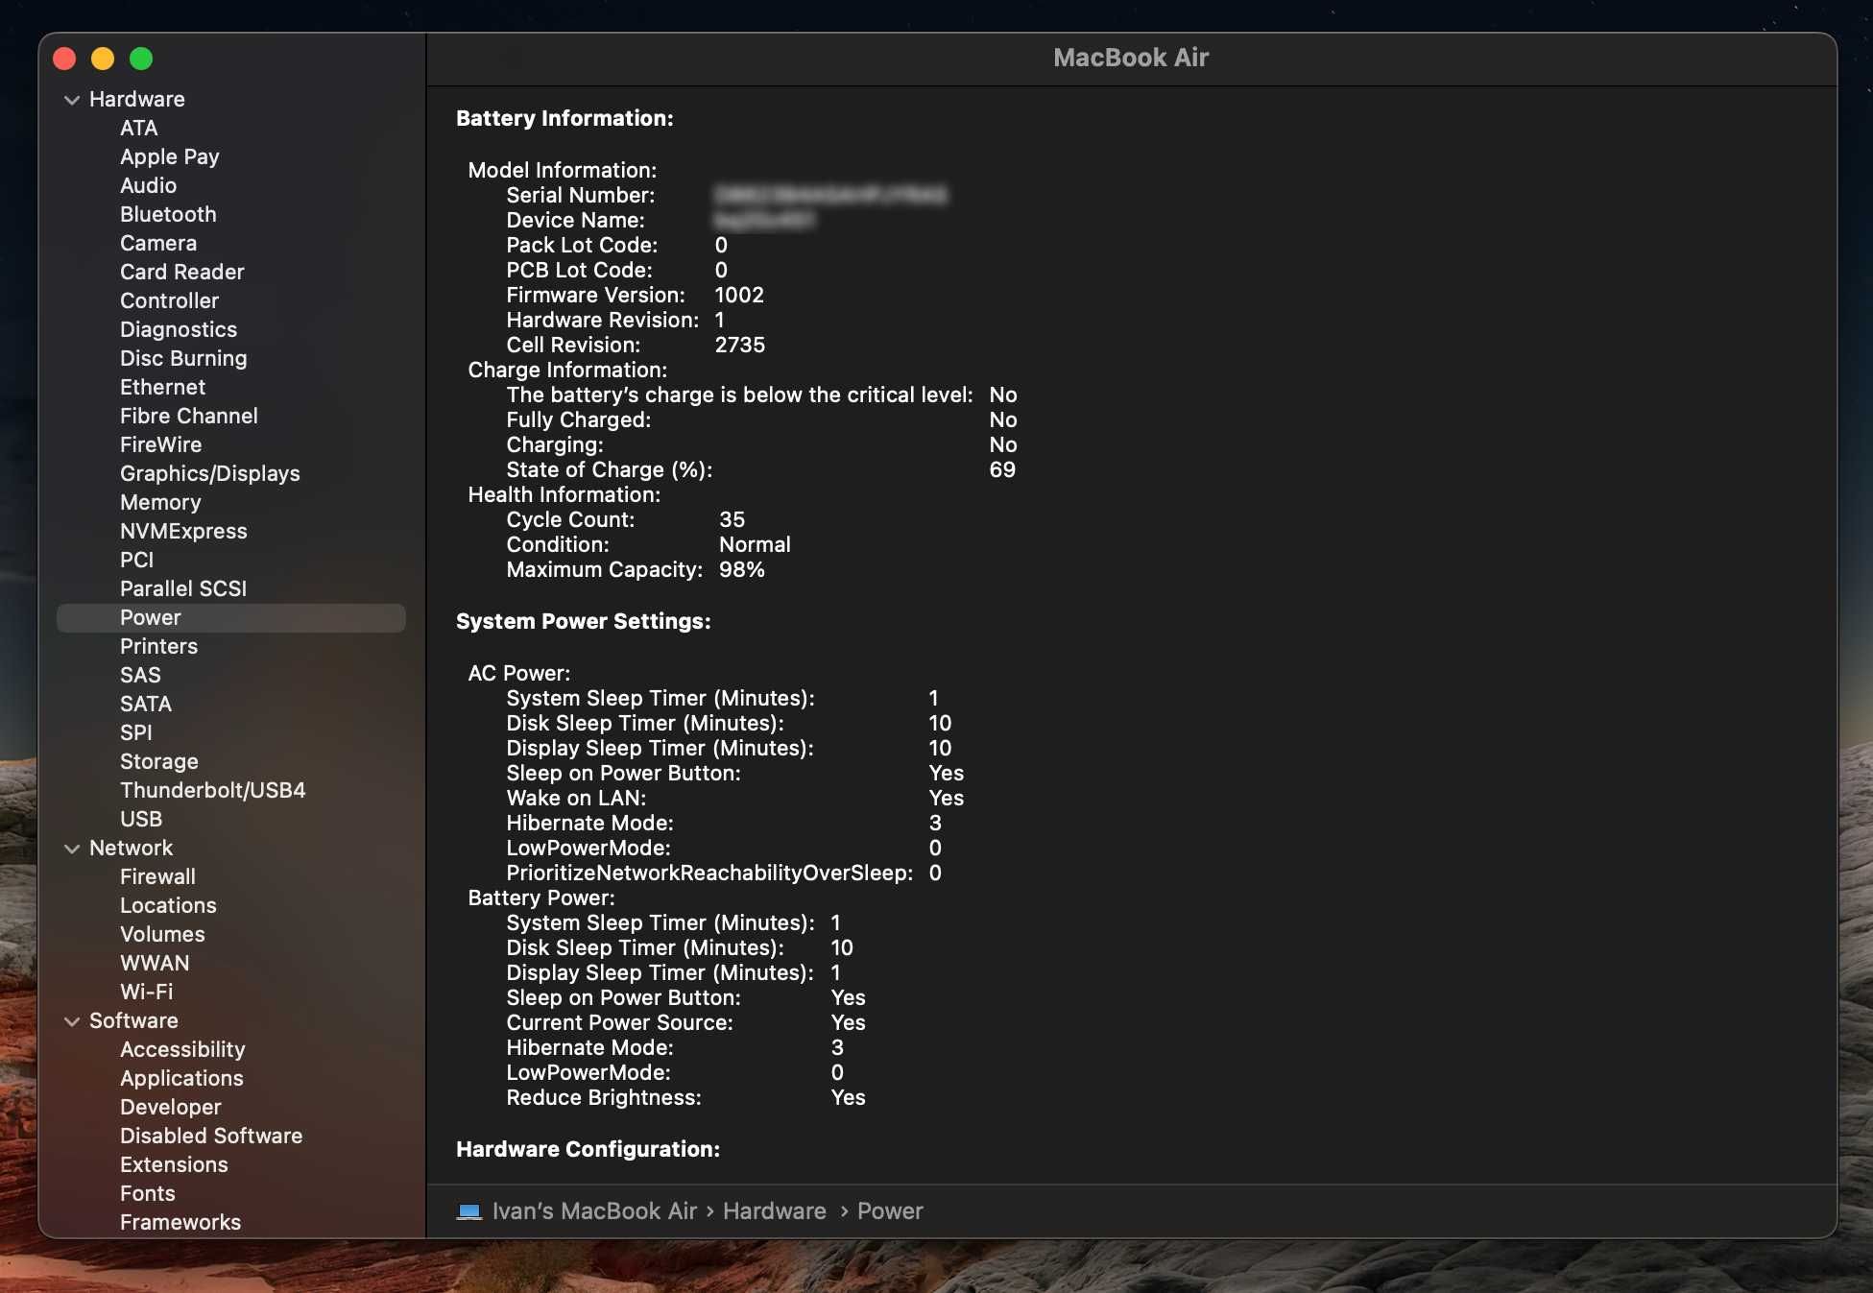Collapse the Hardware section chevron
1873x1293 pixels.
(x=72, y=100)
